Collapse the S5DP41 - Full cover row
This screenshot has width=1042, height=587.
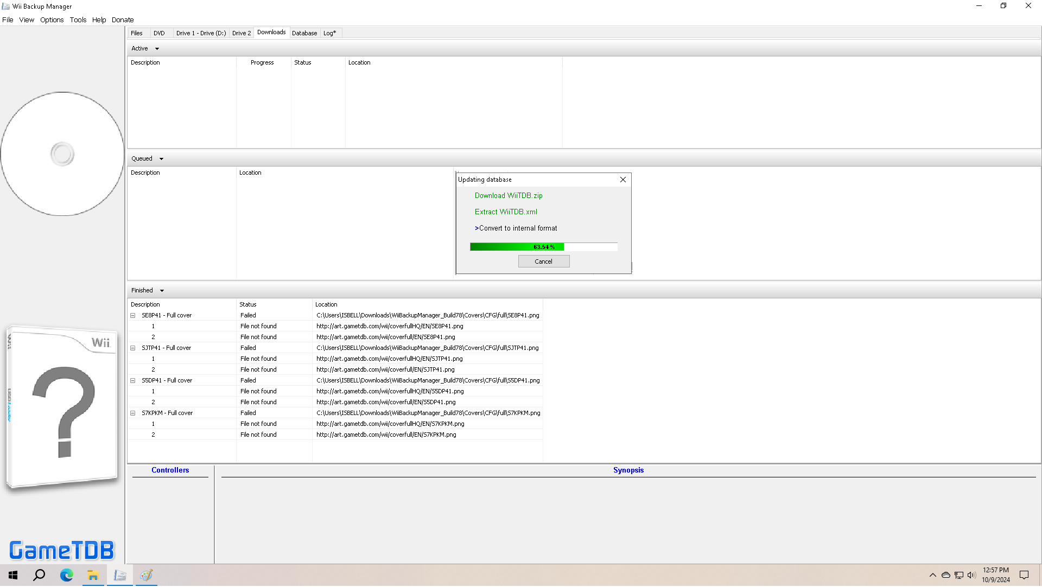(x=133, y=381)
